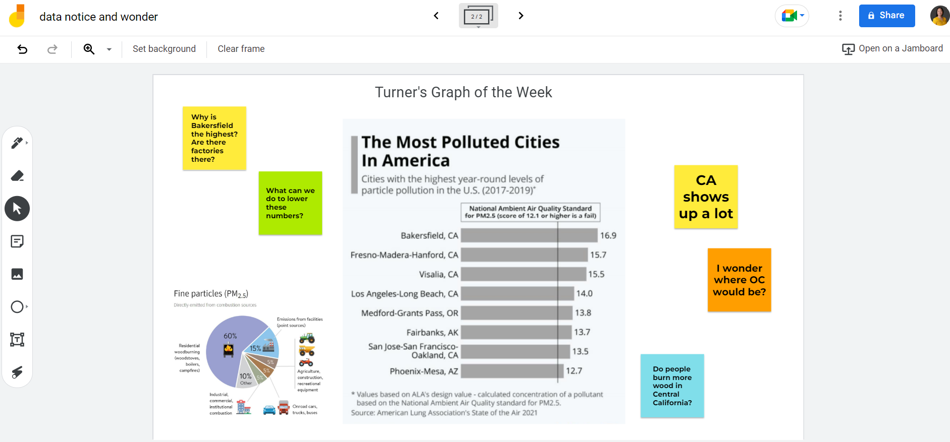
Task: Pick the Circle shape tool
Action: (17, 307)
